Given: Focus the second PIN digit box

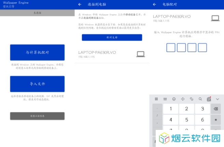Looking at the screenshot, I should [x=181, y=48].
